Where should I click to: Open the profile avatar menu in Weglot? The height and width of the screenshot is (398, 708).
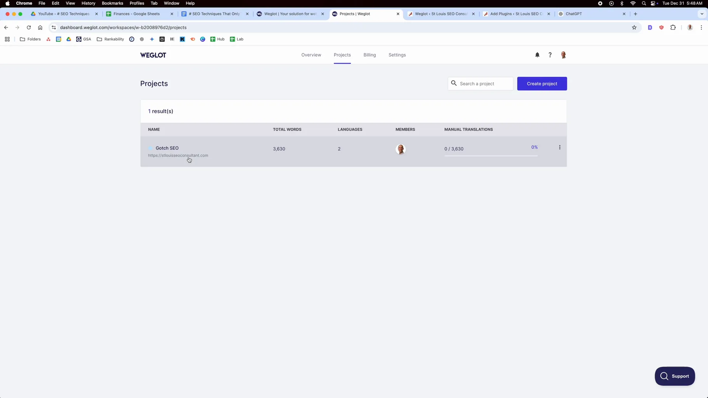coord(563,55)
